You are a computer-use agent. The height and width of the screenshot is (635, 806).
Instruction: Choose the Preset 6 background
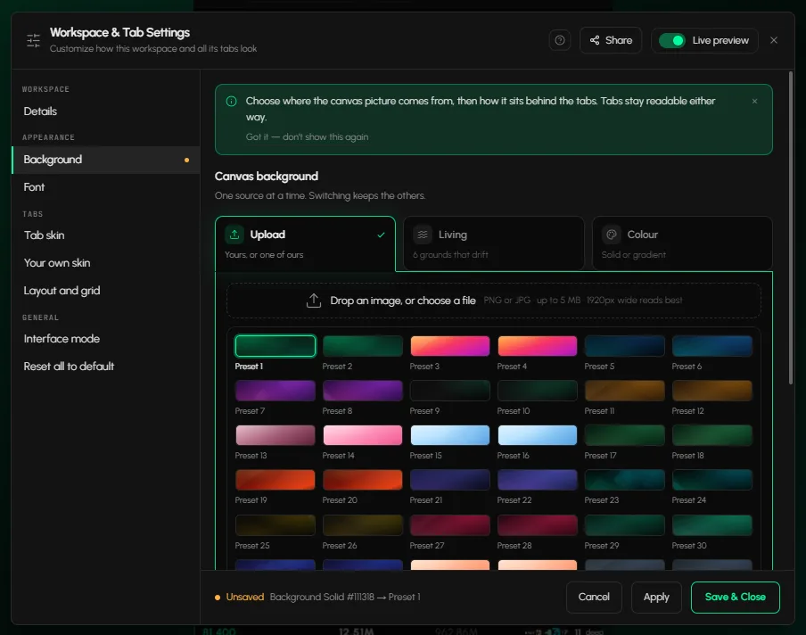pos(711,346)
